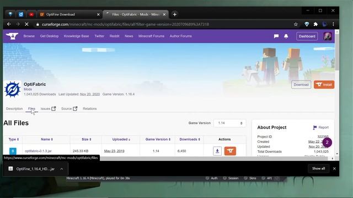Open the Game Version dropdown
Viewport: 353px width, 198px height.
[229, 123]
